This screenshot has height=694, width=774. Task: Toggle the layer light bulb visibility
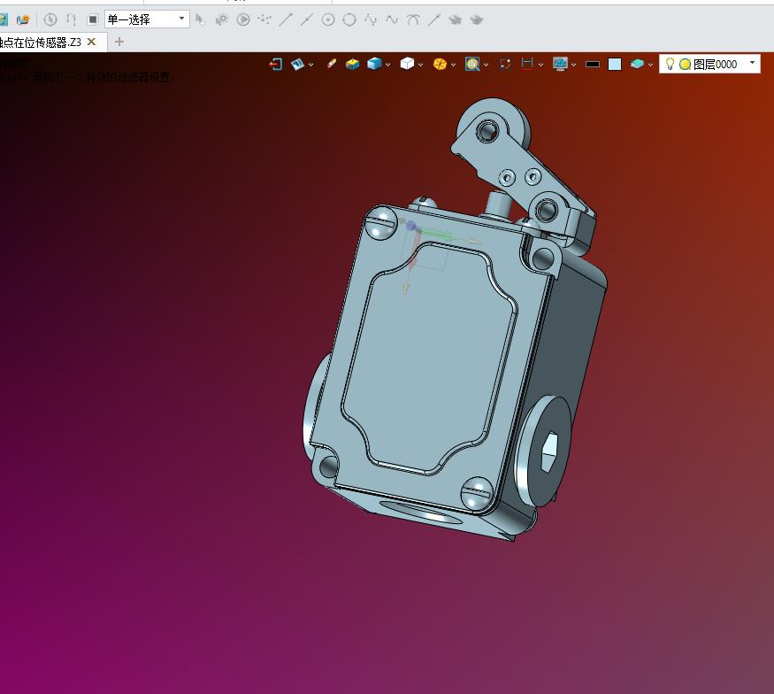click(x=670, y=64)
